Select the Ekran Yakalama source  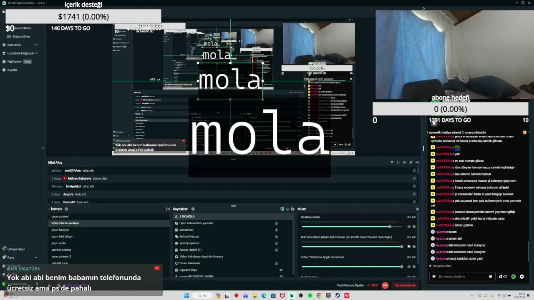pos(233,263)
